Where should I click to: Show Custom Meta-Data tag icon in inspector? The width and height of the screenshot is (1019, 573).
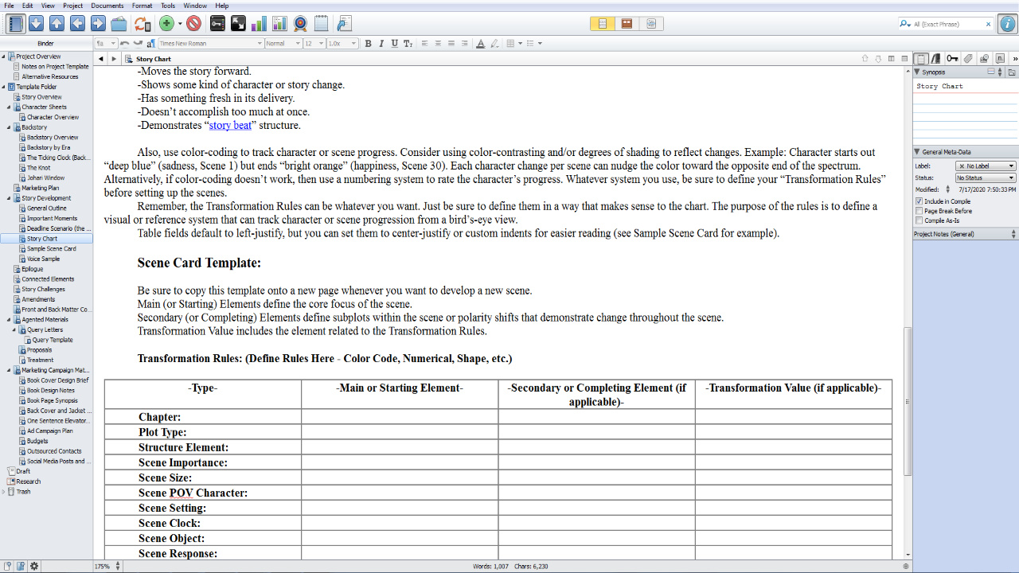[968, 59]
